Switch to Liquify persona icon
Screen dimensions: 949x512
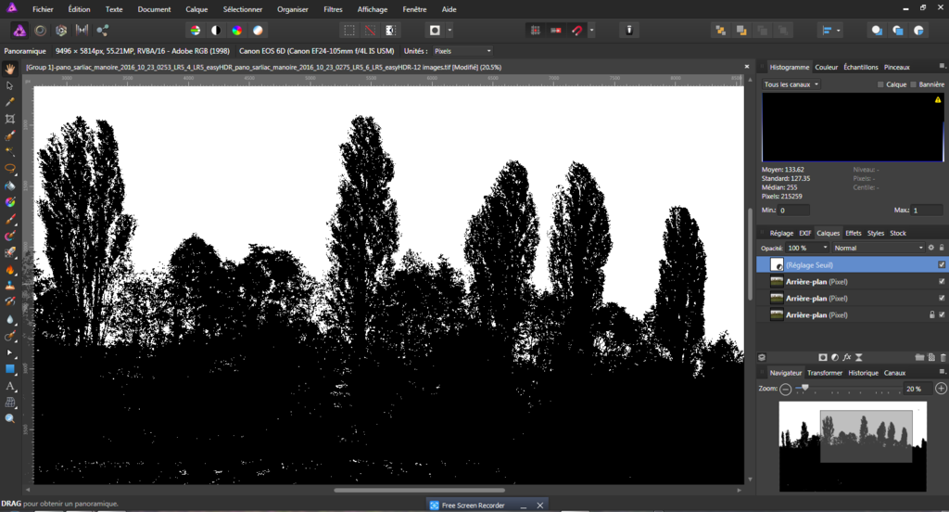40,31
